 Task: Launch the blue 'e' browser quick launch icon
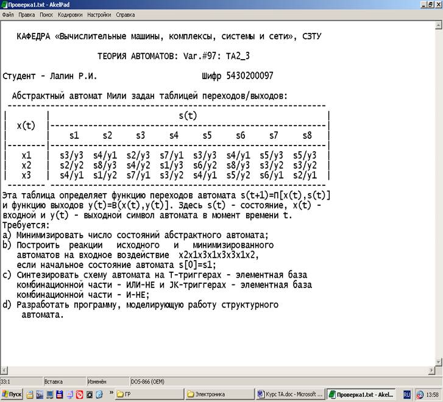click(99, 394)
